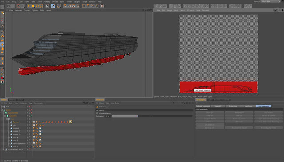Expand the BUCHI POPPA PRUA null object
This screenshot has width=284, height=162.
coord(4,150)
